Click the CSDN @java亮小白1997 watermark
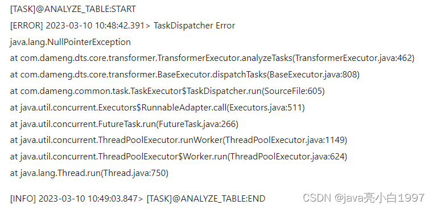The image size is (433, 209). (x=364, y=198)
